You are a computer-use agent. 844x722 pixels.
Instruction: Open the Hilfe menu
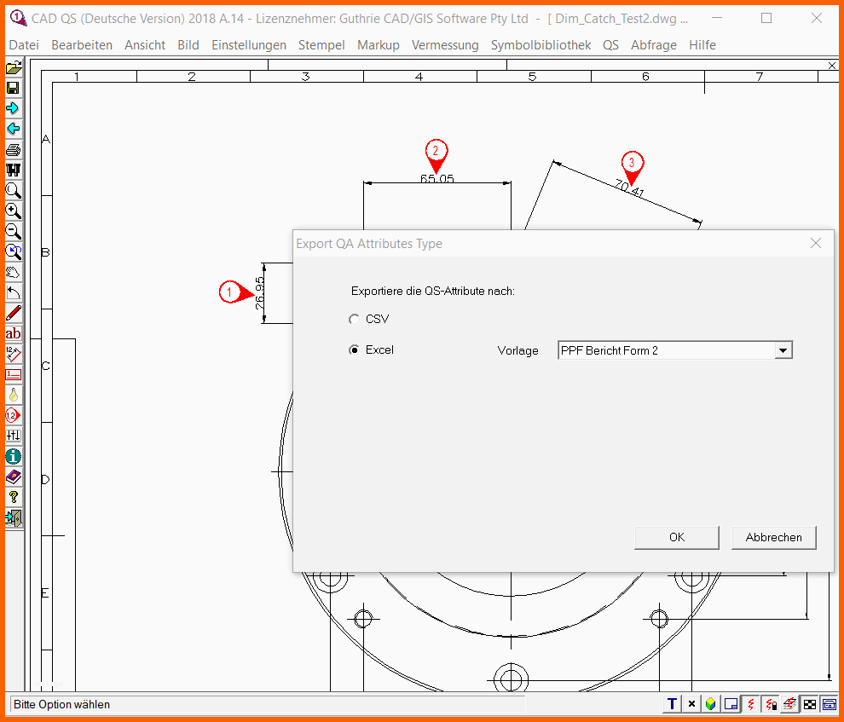(702, 45)
